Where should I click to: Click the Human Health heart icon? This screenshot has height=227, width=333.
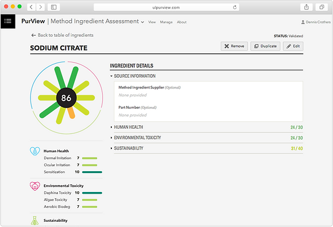click(35, 151)
